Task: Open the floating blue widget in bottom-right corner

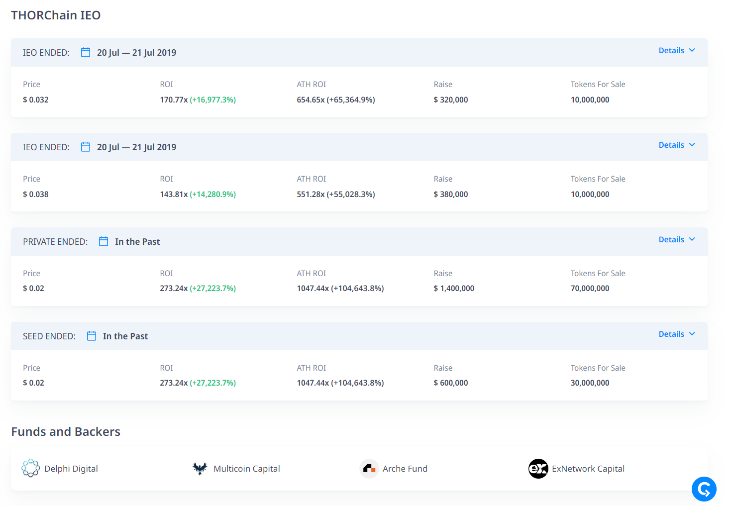Action: click(704, 489)
